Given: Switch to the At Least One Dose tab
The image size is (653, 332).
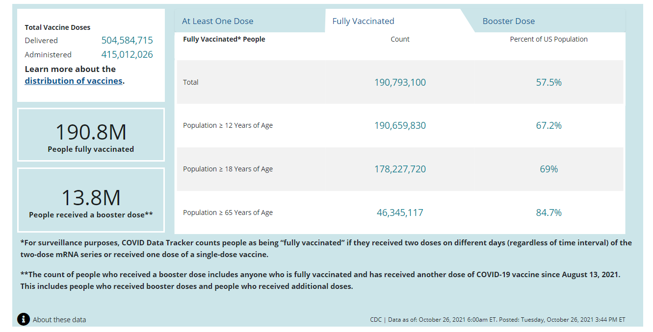Looking at the screenshot, I should click(x=217, y=21).
